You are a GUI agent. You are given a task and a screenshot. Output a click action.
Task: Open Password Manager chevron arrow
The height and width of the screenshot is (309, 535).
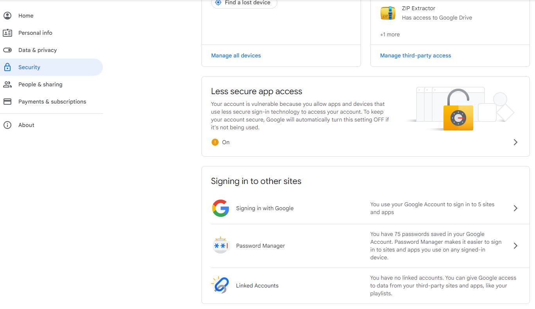click(515, 246)
